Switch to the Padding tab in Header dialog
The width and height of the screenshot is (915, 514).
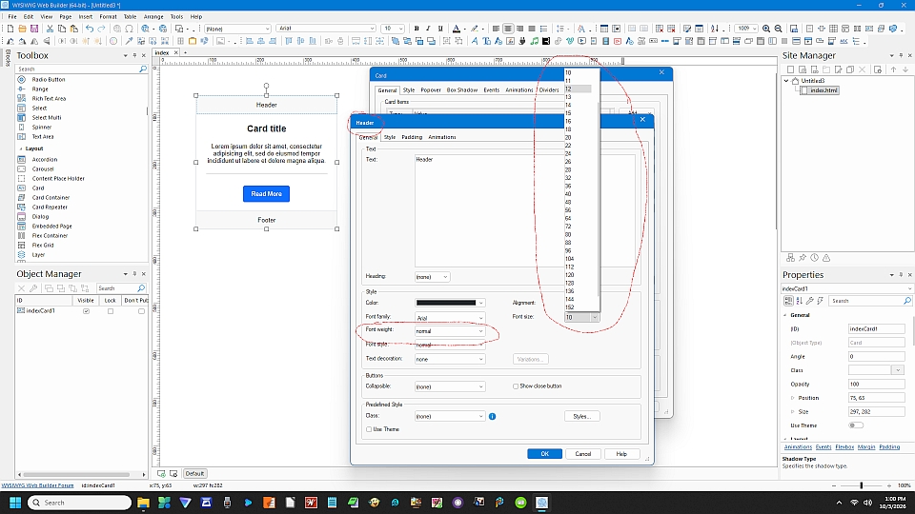(x=412, y=137)
